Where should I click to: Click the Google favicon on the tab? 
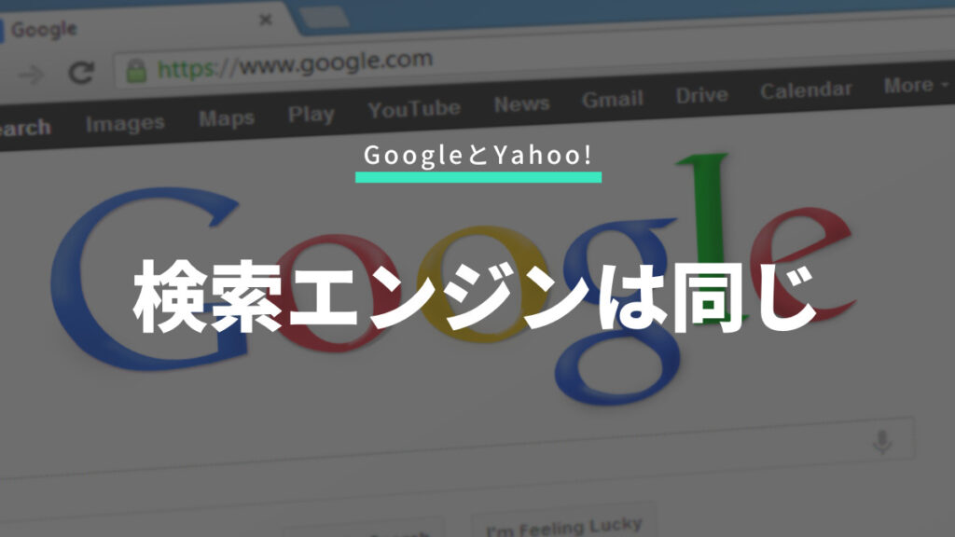click(2, 29)
